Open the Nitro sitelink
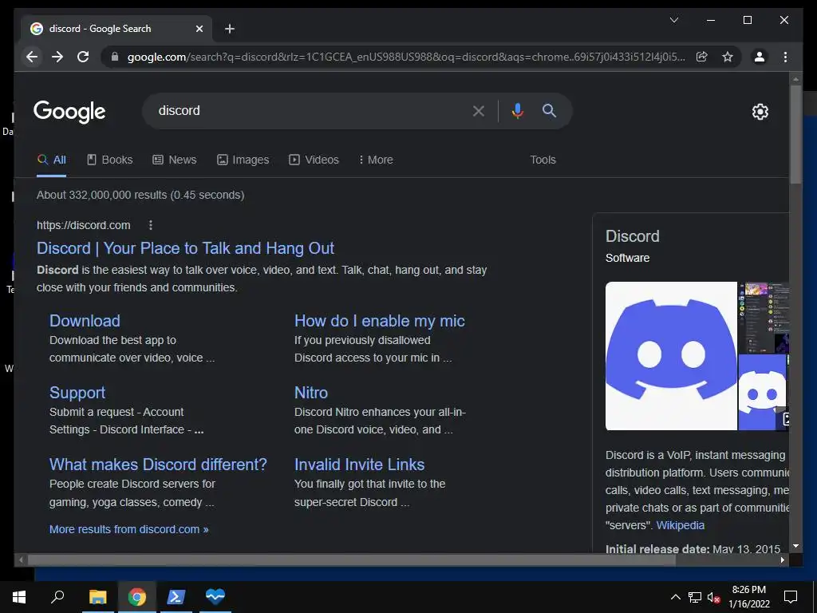The height and width of the screenshot is (613, 817). (311, 393)
